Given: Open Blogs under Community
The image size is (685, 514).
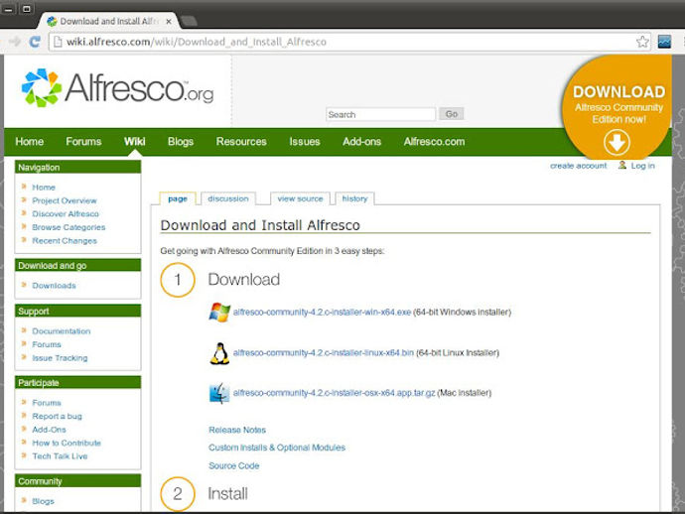Looking at the screenshot, I should pyautogui.click(x=43, y=501).
